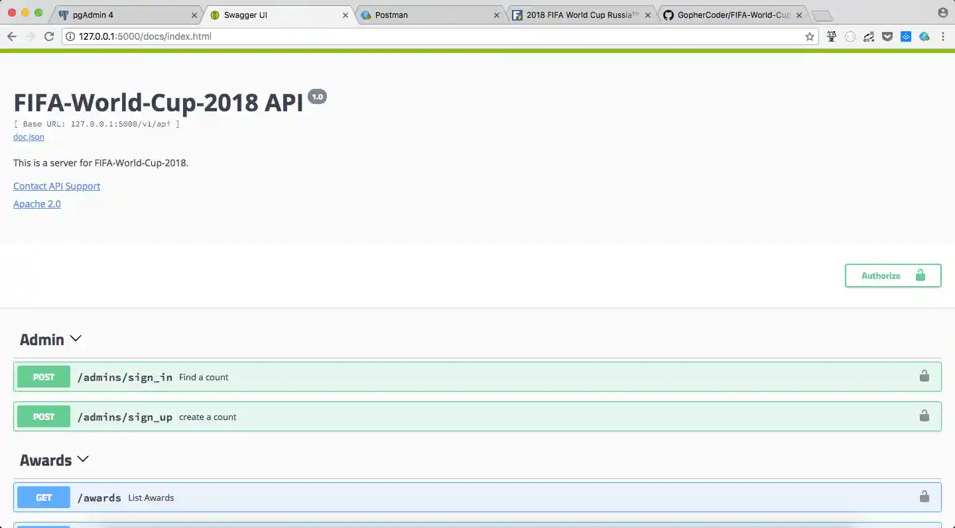This screenshot has width=955, height=528.
Task: Click the Contact API Support link
Action: (56, 185)
